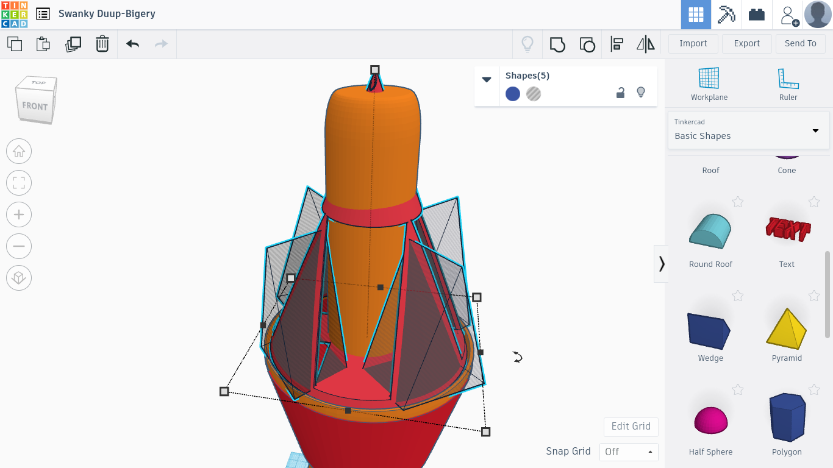Redo the last undone action
Viewport: 833px width, 468px height.
161,44
